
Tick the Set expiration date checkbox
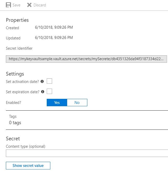coord(50,92)
